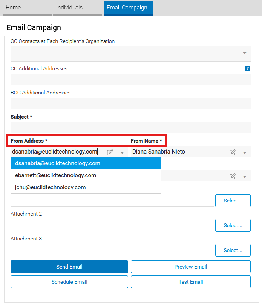Focus the BCC Additional Addresses field
The height and width of the screenshot is (307, 262).
130,103
